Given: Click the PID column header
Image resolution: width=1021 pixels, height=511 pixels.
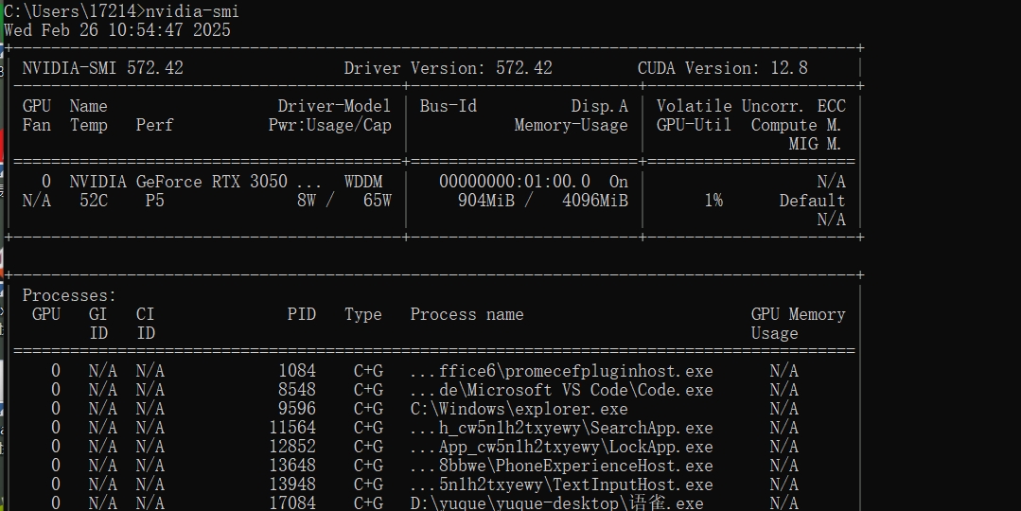Looking at the screenshot, I should (302, 314).
